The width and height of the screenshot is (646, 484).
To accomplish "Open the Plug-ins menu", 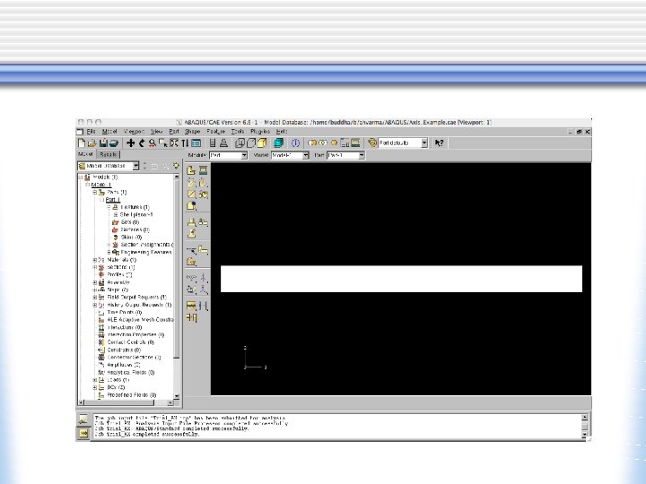I will coord(260,131).
